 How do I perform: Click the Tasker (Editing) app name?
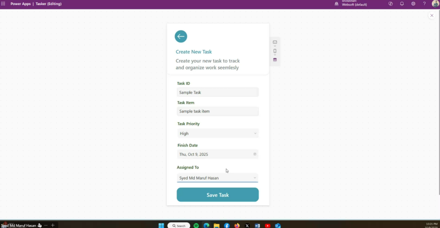pyautogui.click(x=49, y=4)
